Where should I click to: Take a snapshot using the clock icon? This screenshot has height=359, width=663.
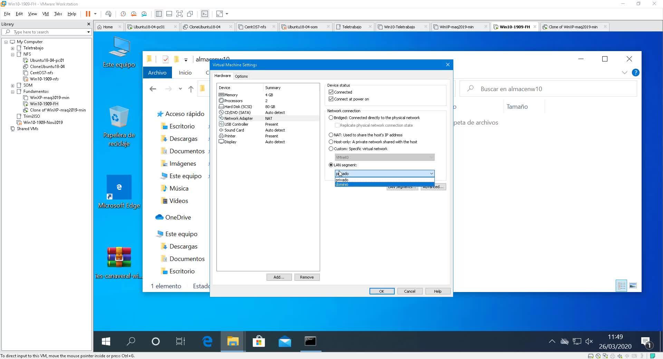click(123, 14)
